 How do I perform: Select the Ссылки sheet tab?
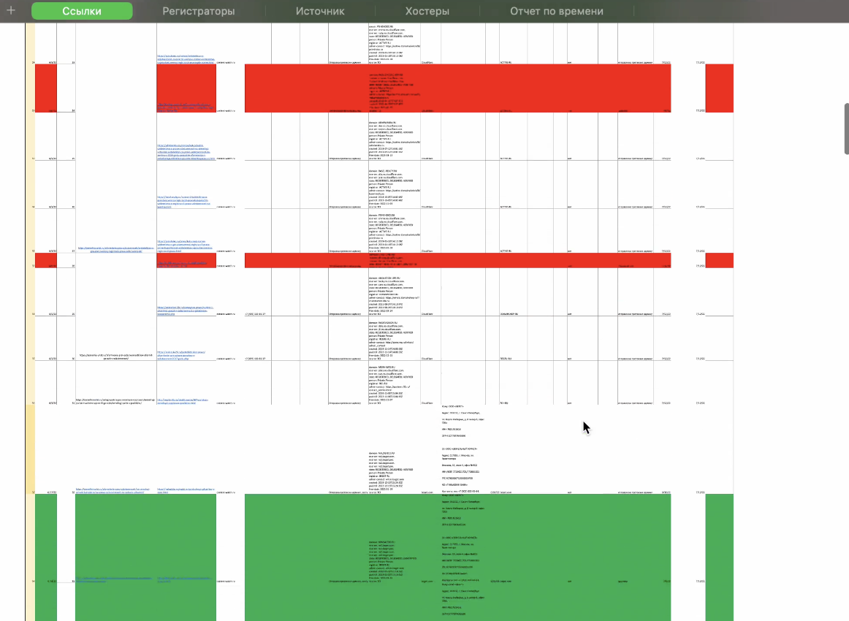click(82, 11)
